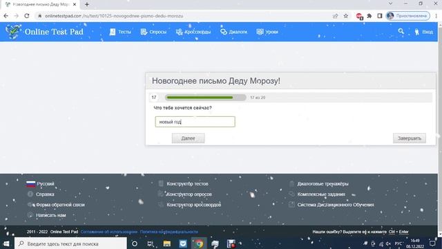Open the Кроссворды menu item
Image resolution: width=442 pixels, height=249 pixels.
193,32
